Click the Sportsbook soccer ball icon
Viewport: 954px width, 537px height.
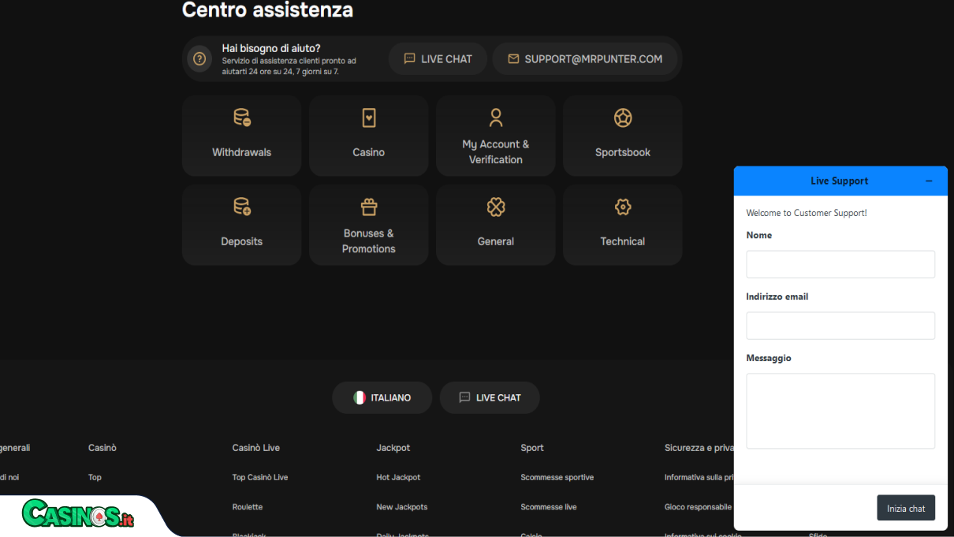[x=623, y=117]
